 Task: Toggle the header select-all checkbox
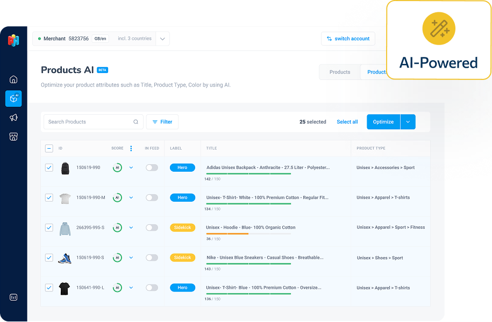(x=49, y=149)
